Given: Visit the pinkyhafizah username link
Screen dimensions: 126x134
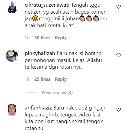Looking at the screenshot, I should pos(40,54).
